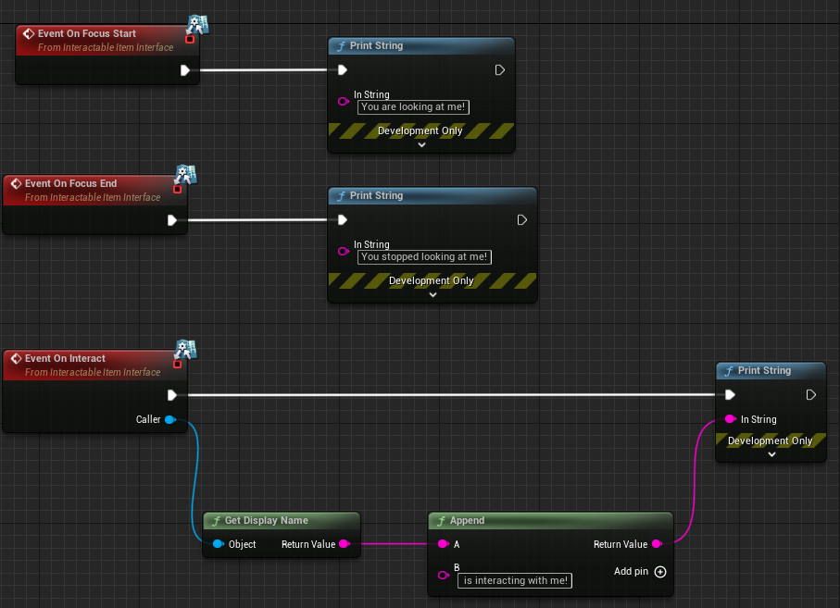Click the Return Value pin on Append node
This screenshot has width=840, height=608.
point(657,544)
